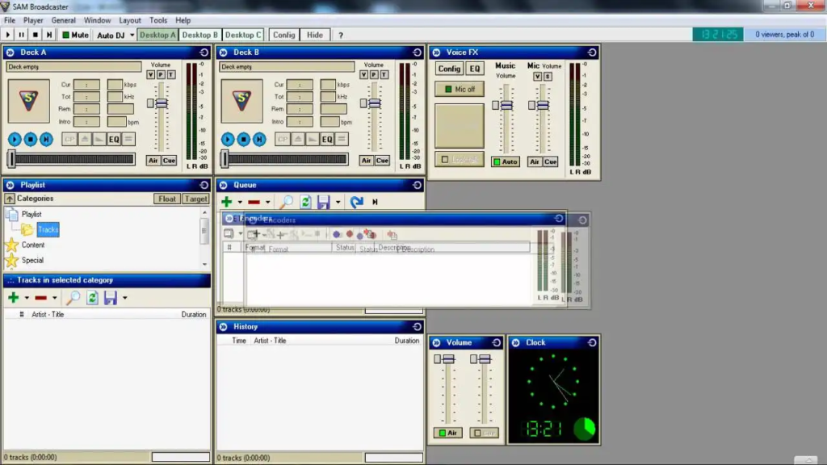The width and height of the screenshot is (827, 465).
Task: Open add dropdown arrow under Tracks in selected category
Action: pos(27,298)
